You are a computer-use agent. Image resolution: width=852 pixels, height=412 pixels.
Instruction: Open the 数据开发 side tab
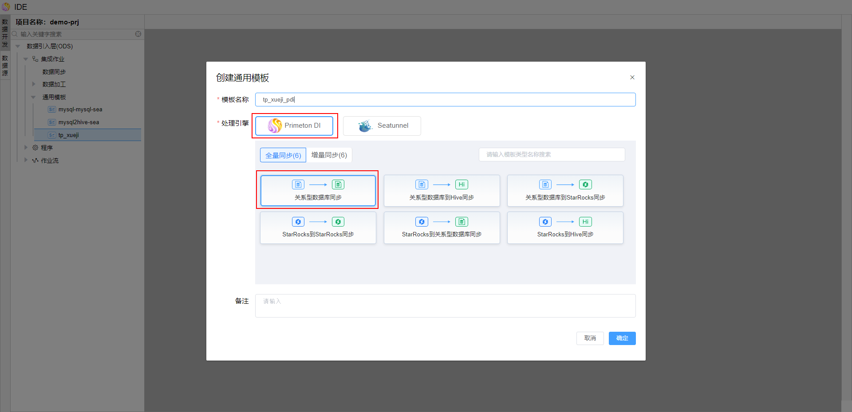(x=5, y=33)
